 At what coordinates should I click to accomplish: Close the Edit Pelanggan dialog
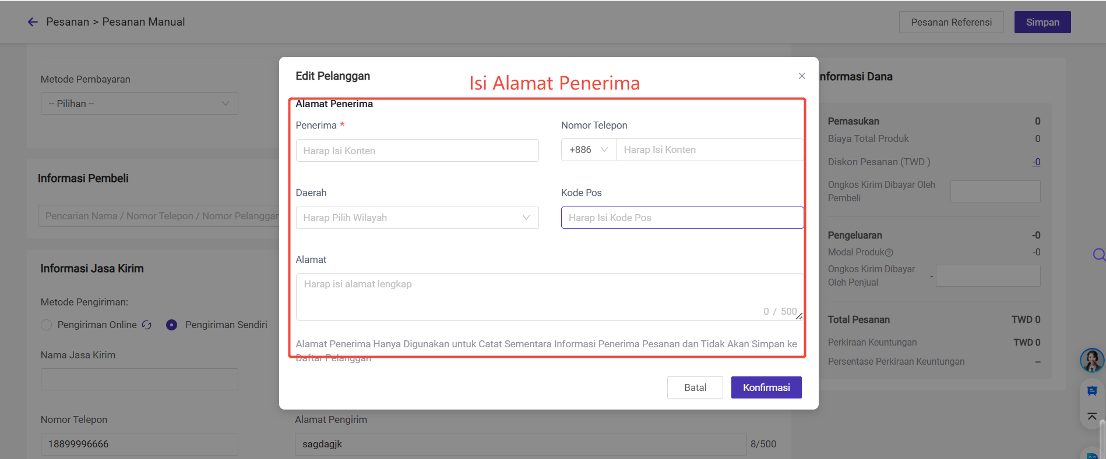click(x=802, y=76)
